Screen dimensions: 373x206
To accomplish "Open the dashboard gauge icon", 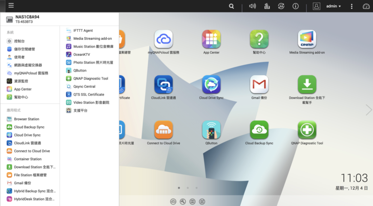I will click(366, 6).
